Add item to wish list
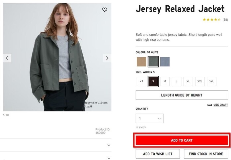 coord(158,154)
